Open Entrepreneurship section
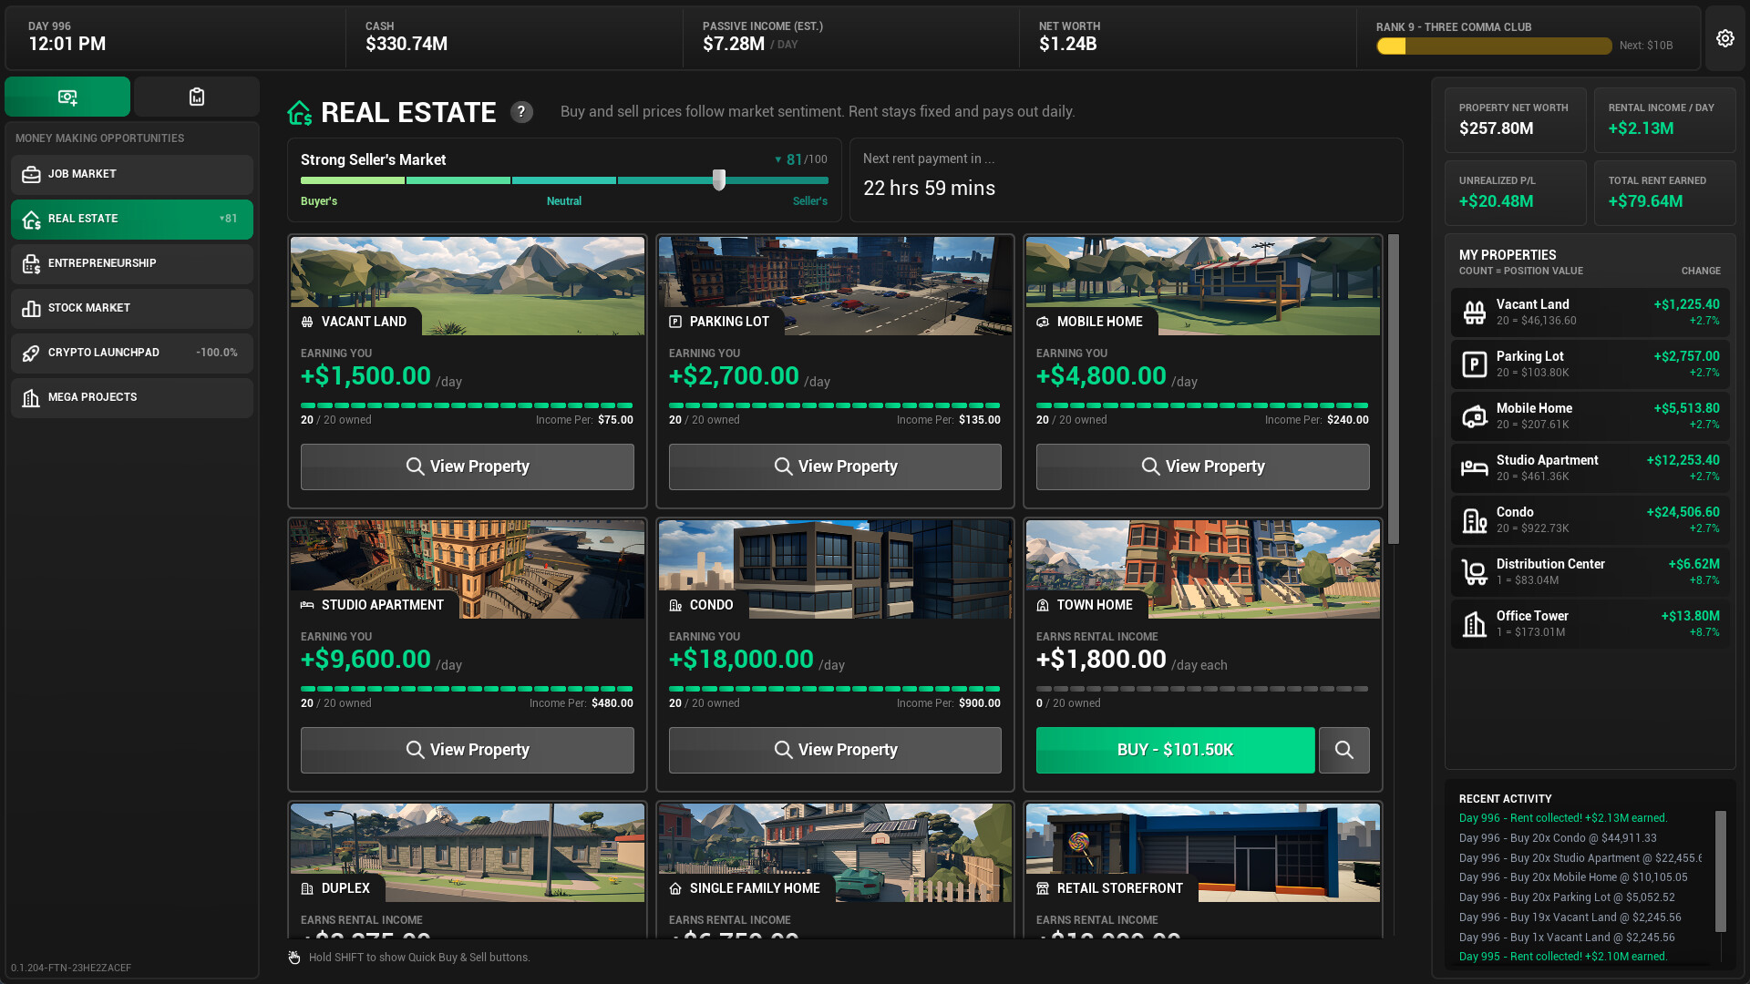The width and height of the screenshot is (1750, 984). pyautogui.click(x=132, y=263)
